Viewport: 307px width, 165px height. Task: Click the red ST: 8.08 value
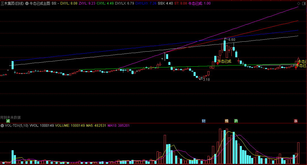pyautogui.click(x=181, y=3)
